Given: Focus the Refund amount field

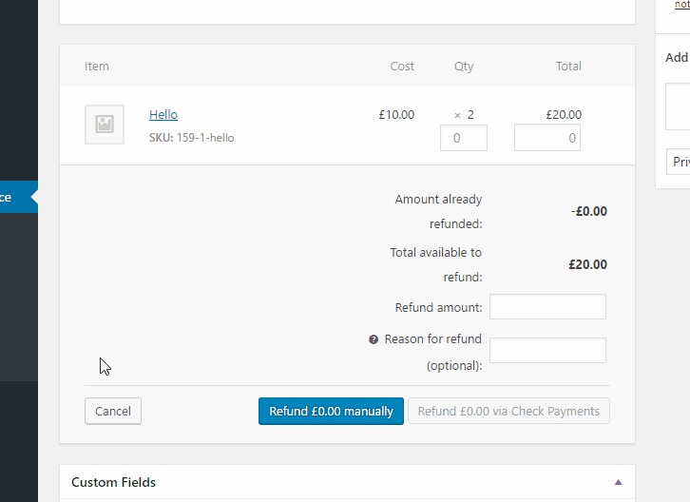Looking at the screenshot, I should click(x=547, y=307).
